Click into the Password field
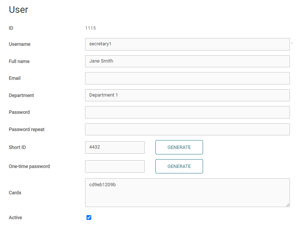The image size is (302, 225). (x=187, y=112)
